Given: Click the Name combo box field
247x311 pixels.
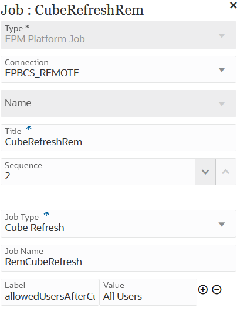Looking at the screenshot, I should click(119, 103).
